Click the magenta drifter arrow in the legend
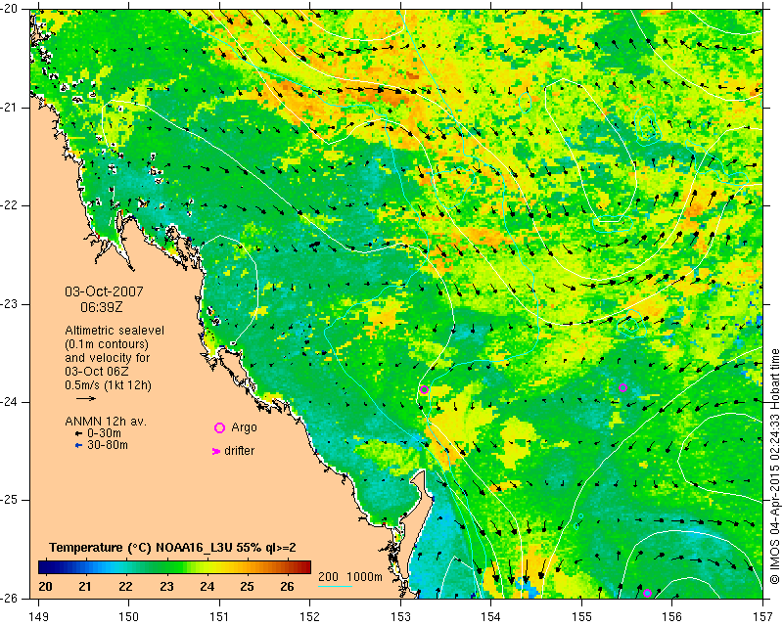Screen dimensions: 783x626 (x=216, y=451)
